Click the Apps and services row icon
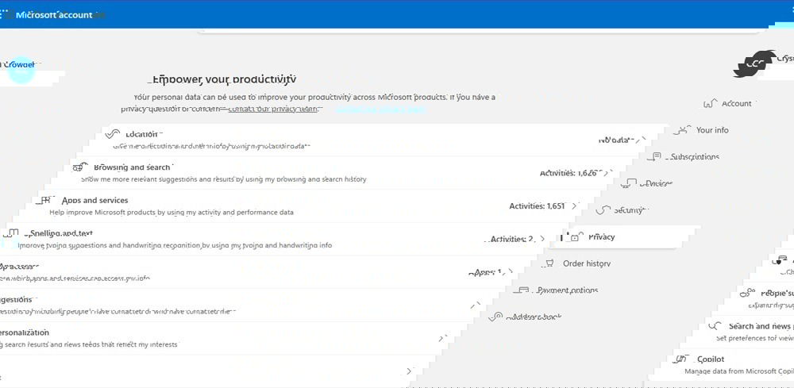 pos(45,200)
